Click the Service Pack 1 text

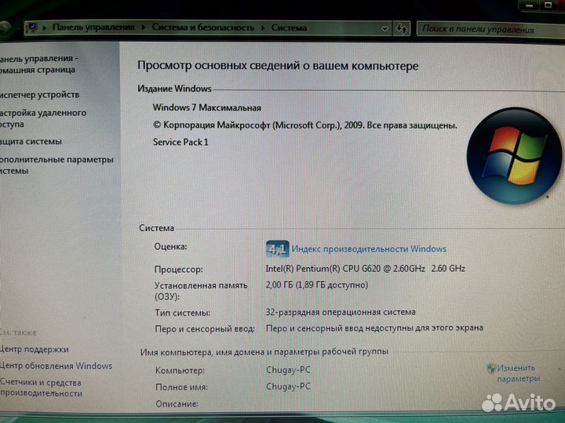point(180,142)
